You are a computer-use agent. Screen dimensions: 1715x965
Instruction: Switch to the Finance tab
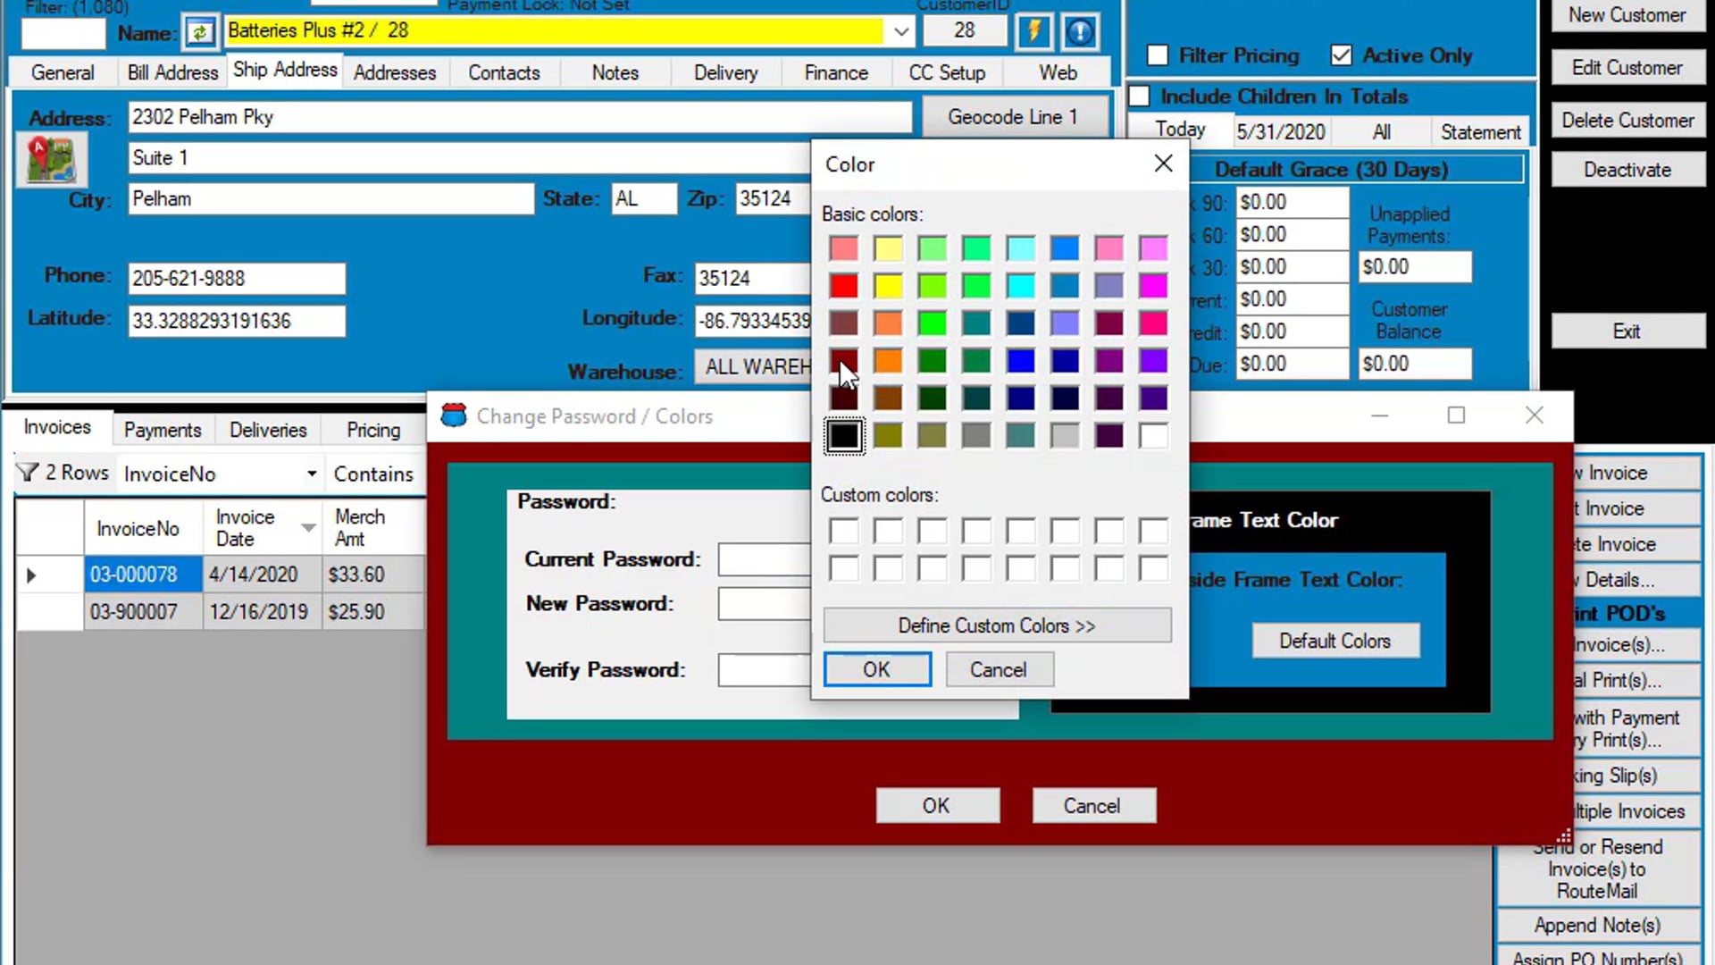point(836,72)
